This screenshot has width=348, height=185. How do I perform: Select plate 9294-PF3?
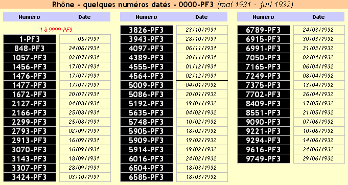tap(264, 141)
